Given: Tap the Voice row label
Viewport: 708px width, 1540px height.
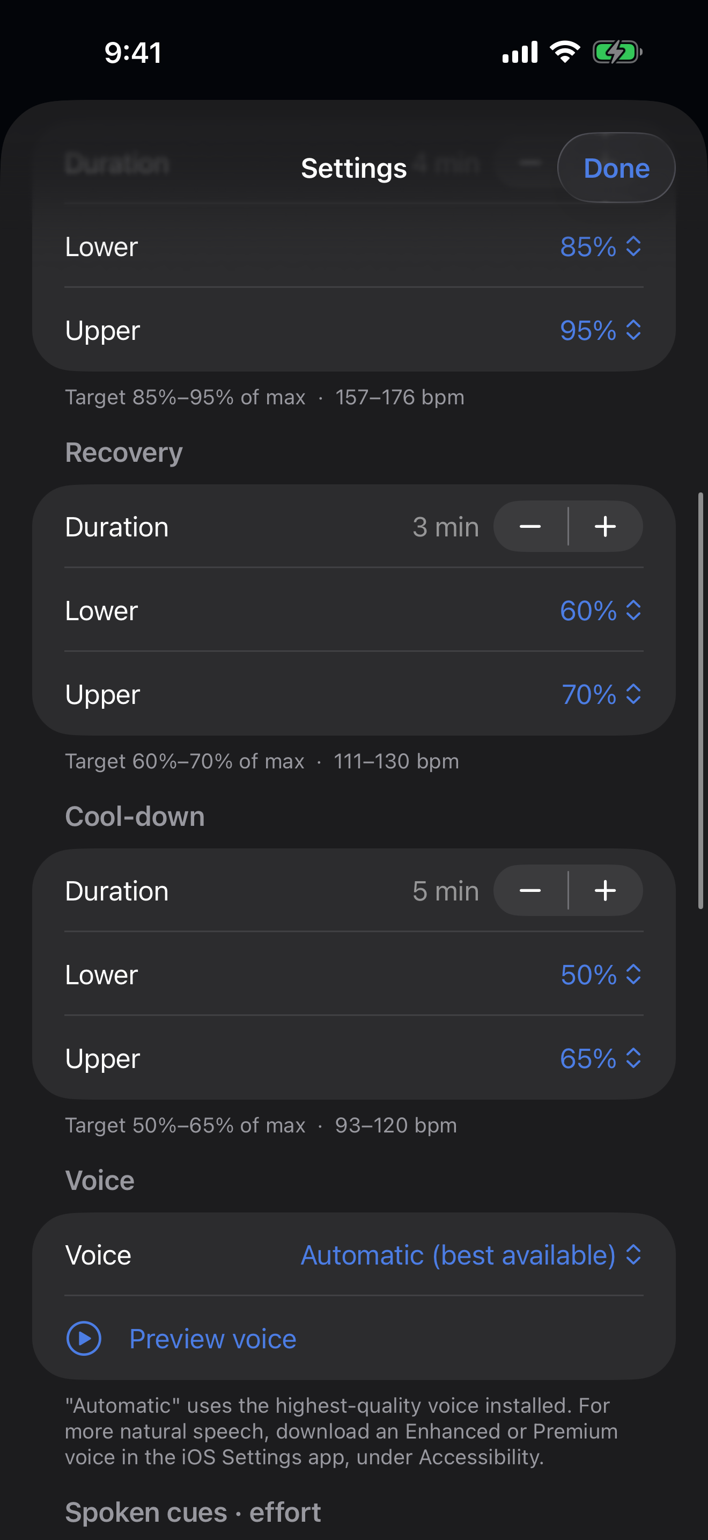Looking at the screenshot, I should coord(98,1255).
